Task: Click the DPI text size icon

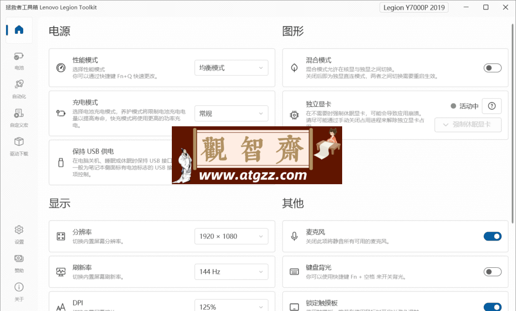Action: coord(61,307)
